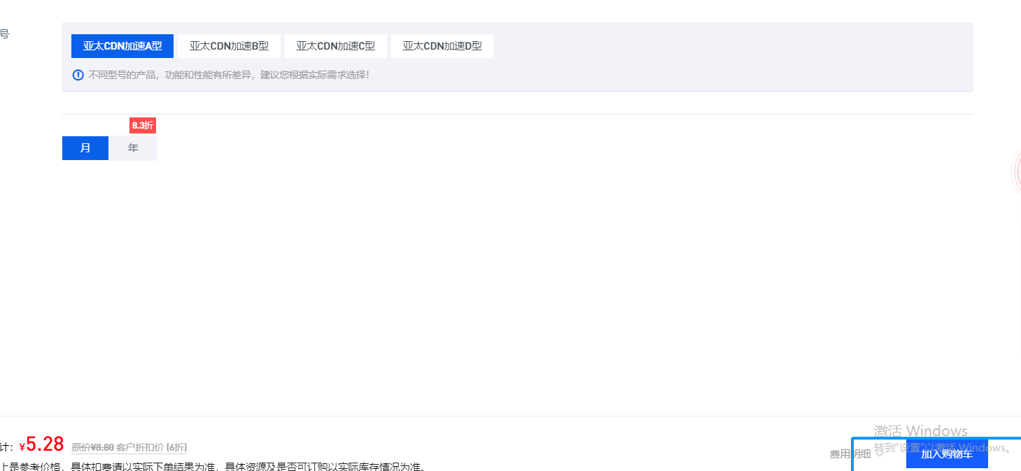Select the 月 monthly billing period
Image resolution: width=1021 pixels, height=471 pixels.
pyautogui.click(x=85, y=148)
